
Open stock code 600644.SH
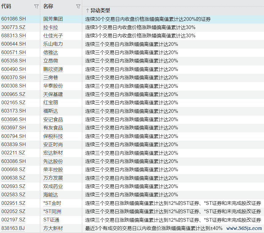pos(13,44)
